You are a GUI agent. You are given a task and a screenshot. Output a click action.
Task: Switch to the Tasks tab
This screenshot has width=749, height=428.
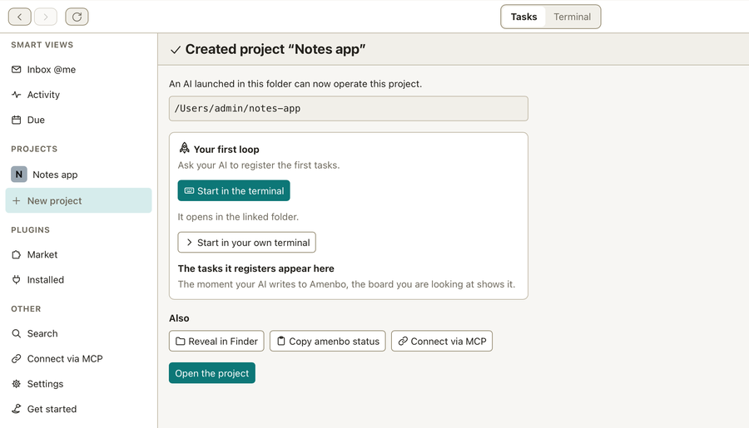pos(523,17)
